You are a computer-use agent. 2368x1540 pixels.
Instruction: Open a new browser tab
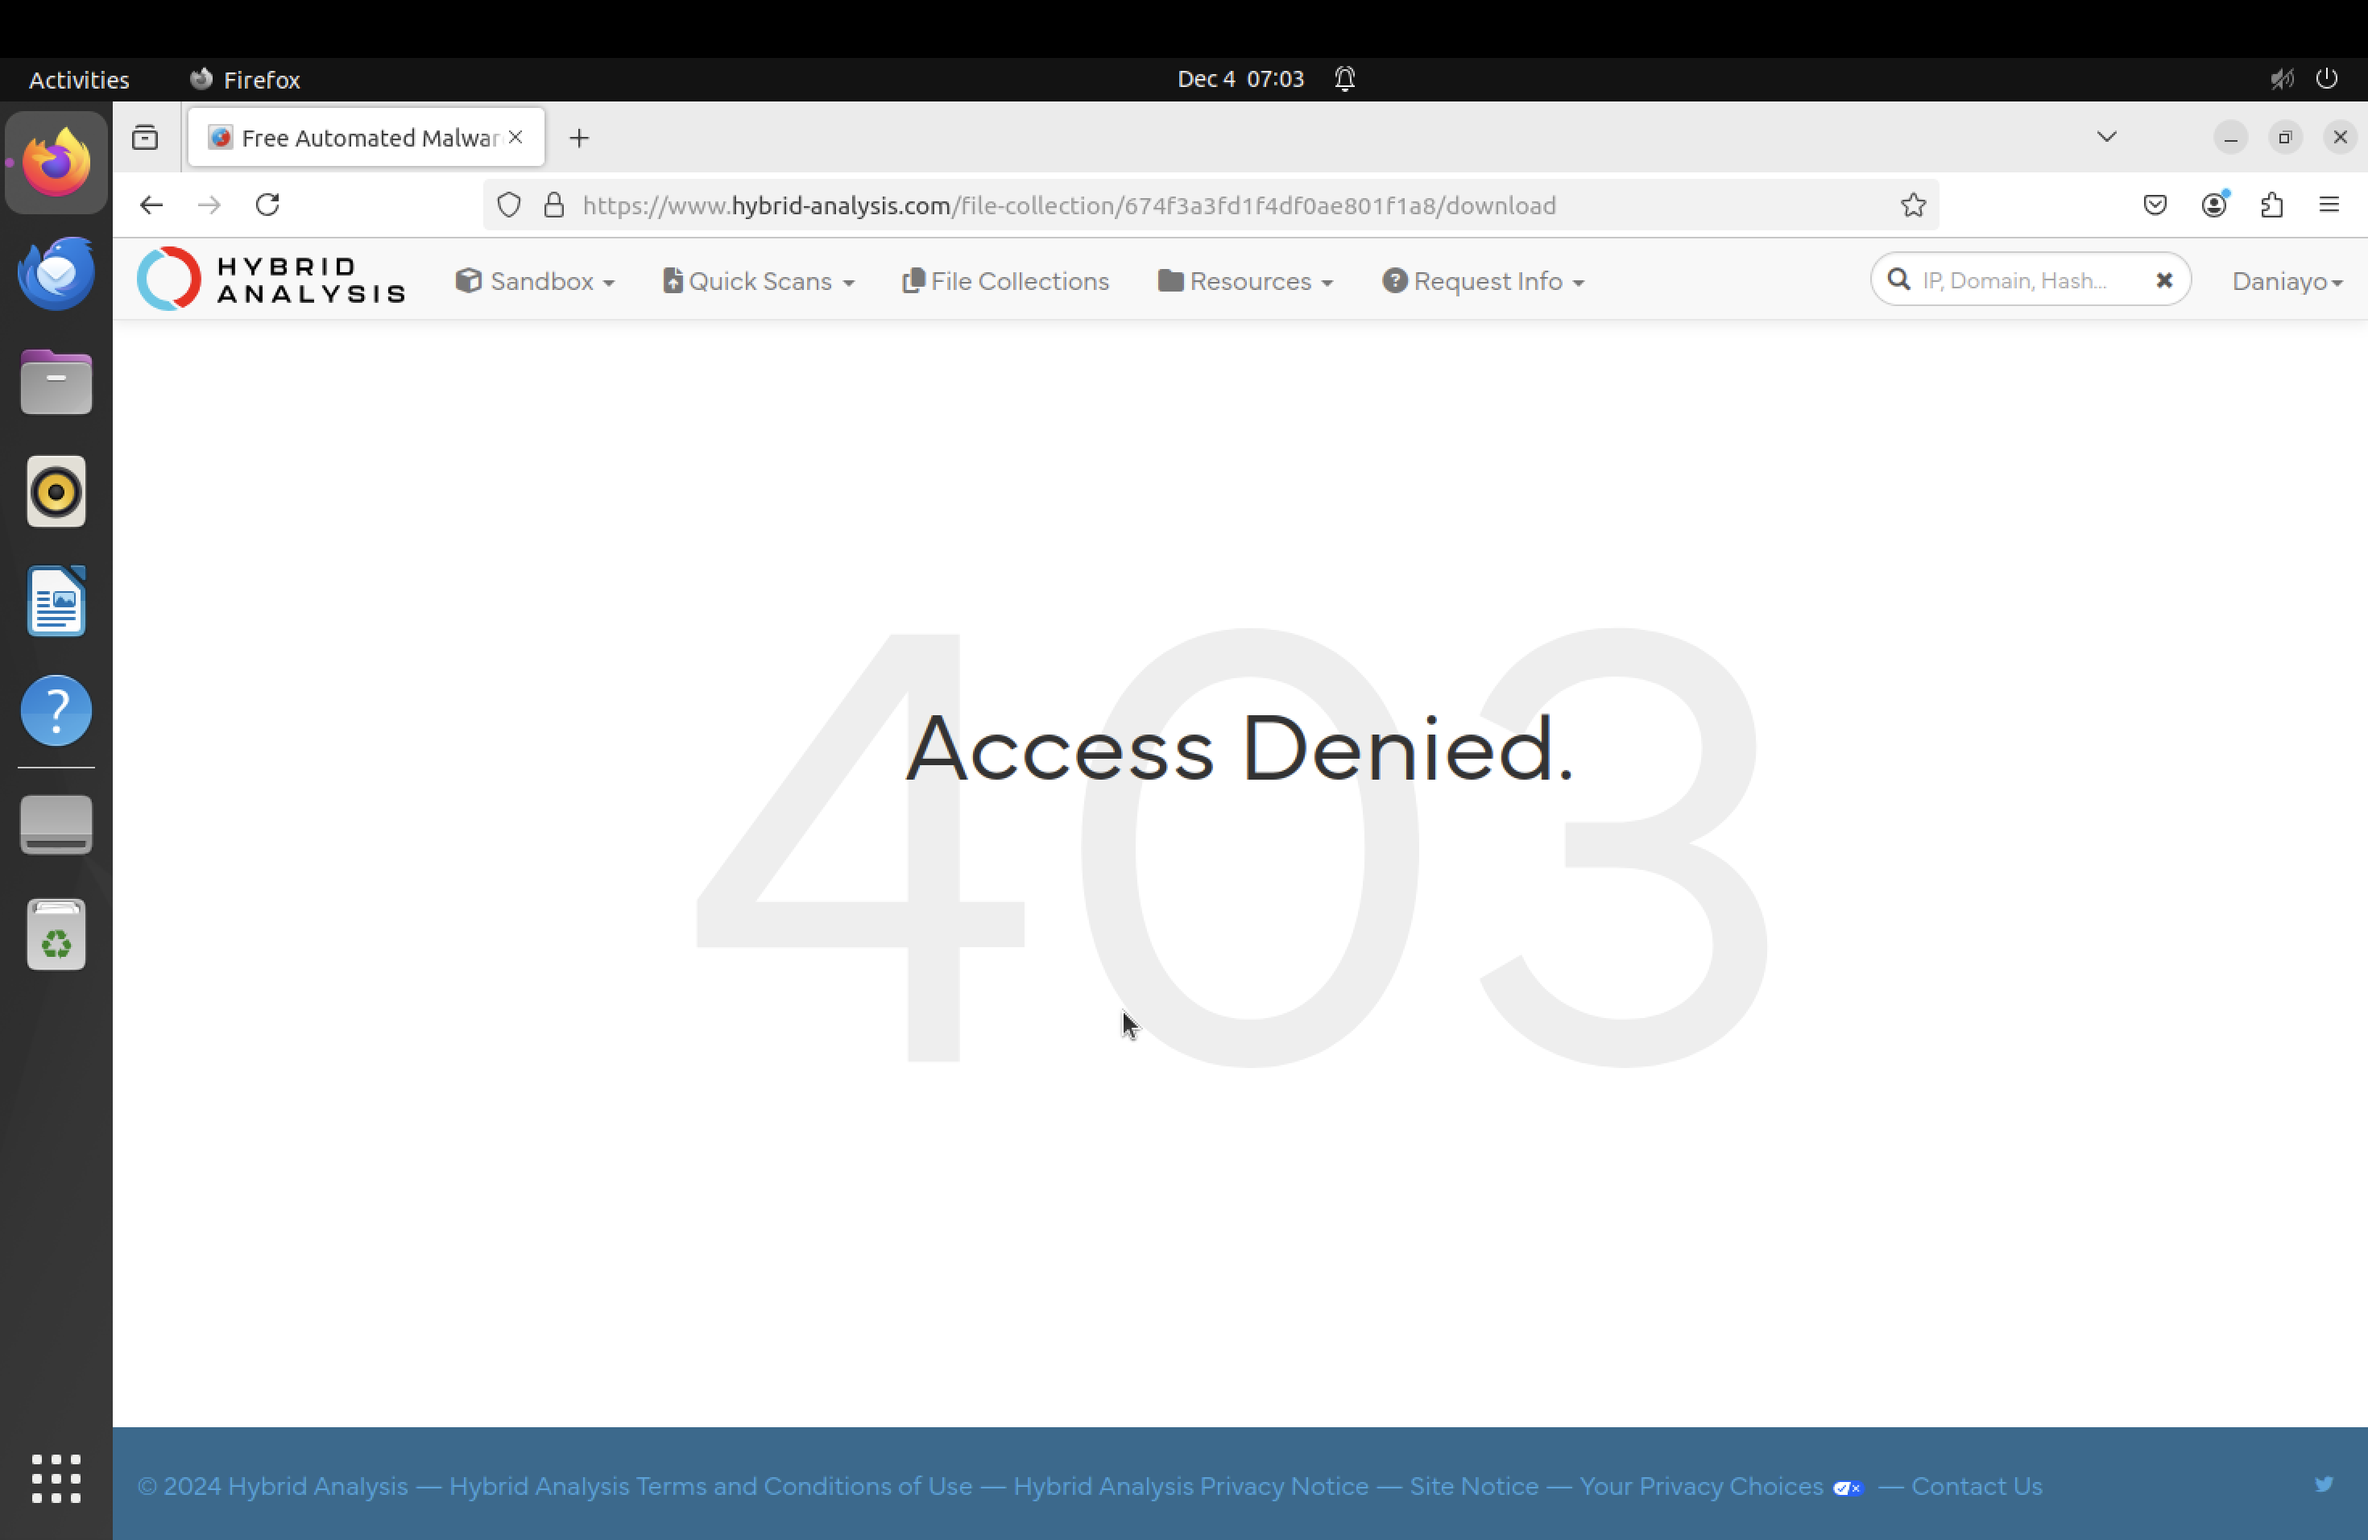pyautogui.click(x=579, y=139)
